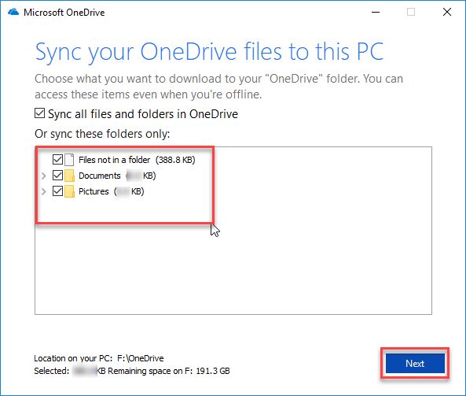Select the Documents folder label
The width and height of the screenshot is (466, 396).
pyautogui.click(x=100, y=176)
